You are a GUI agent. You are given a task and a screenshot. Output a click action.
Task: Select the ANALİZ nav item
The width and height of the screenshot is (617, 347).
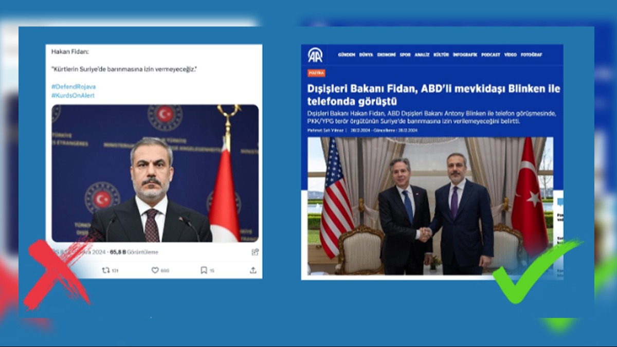point(422,54)
